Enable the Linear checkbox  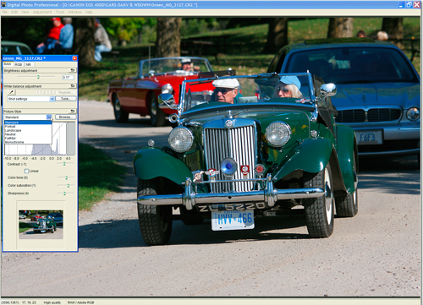(26, 171)
